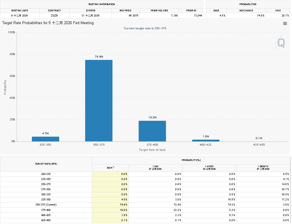Screen dimensions: 292x224
Task: Click the 19.0% label above the bar
Action: (152, 118)
